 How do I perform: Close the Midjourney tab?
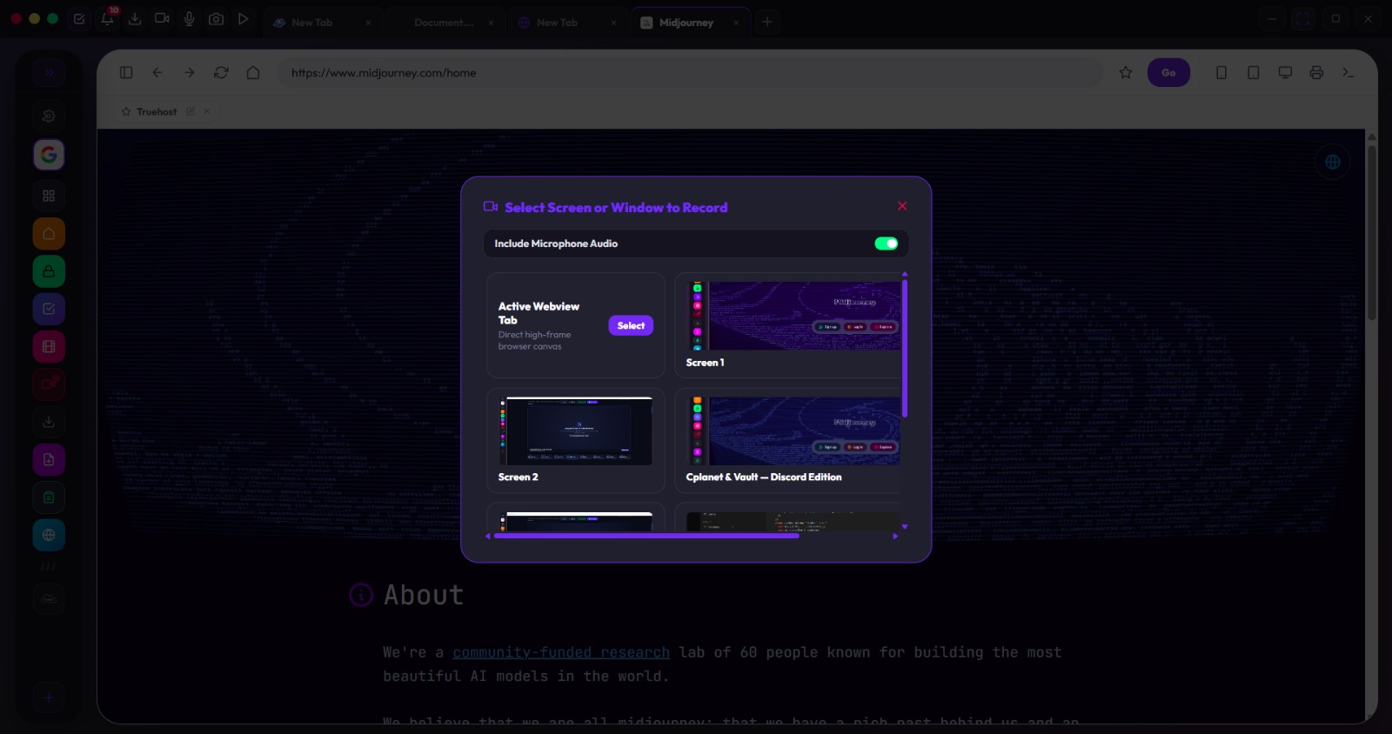736,23
